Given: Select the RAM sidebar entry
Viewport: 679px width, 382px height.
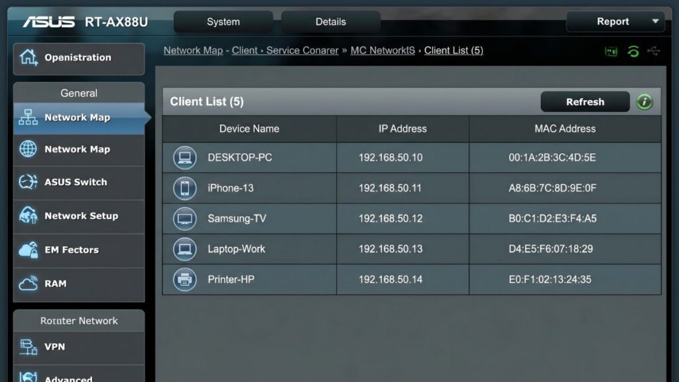Looking at the screenshot, I should [x=79, y=284].
